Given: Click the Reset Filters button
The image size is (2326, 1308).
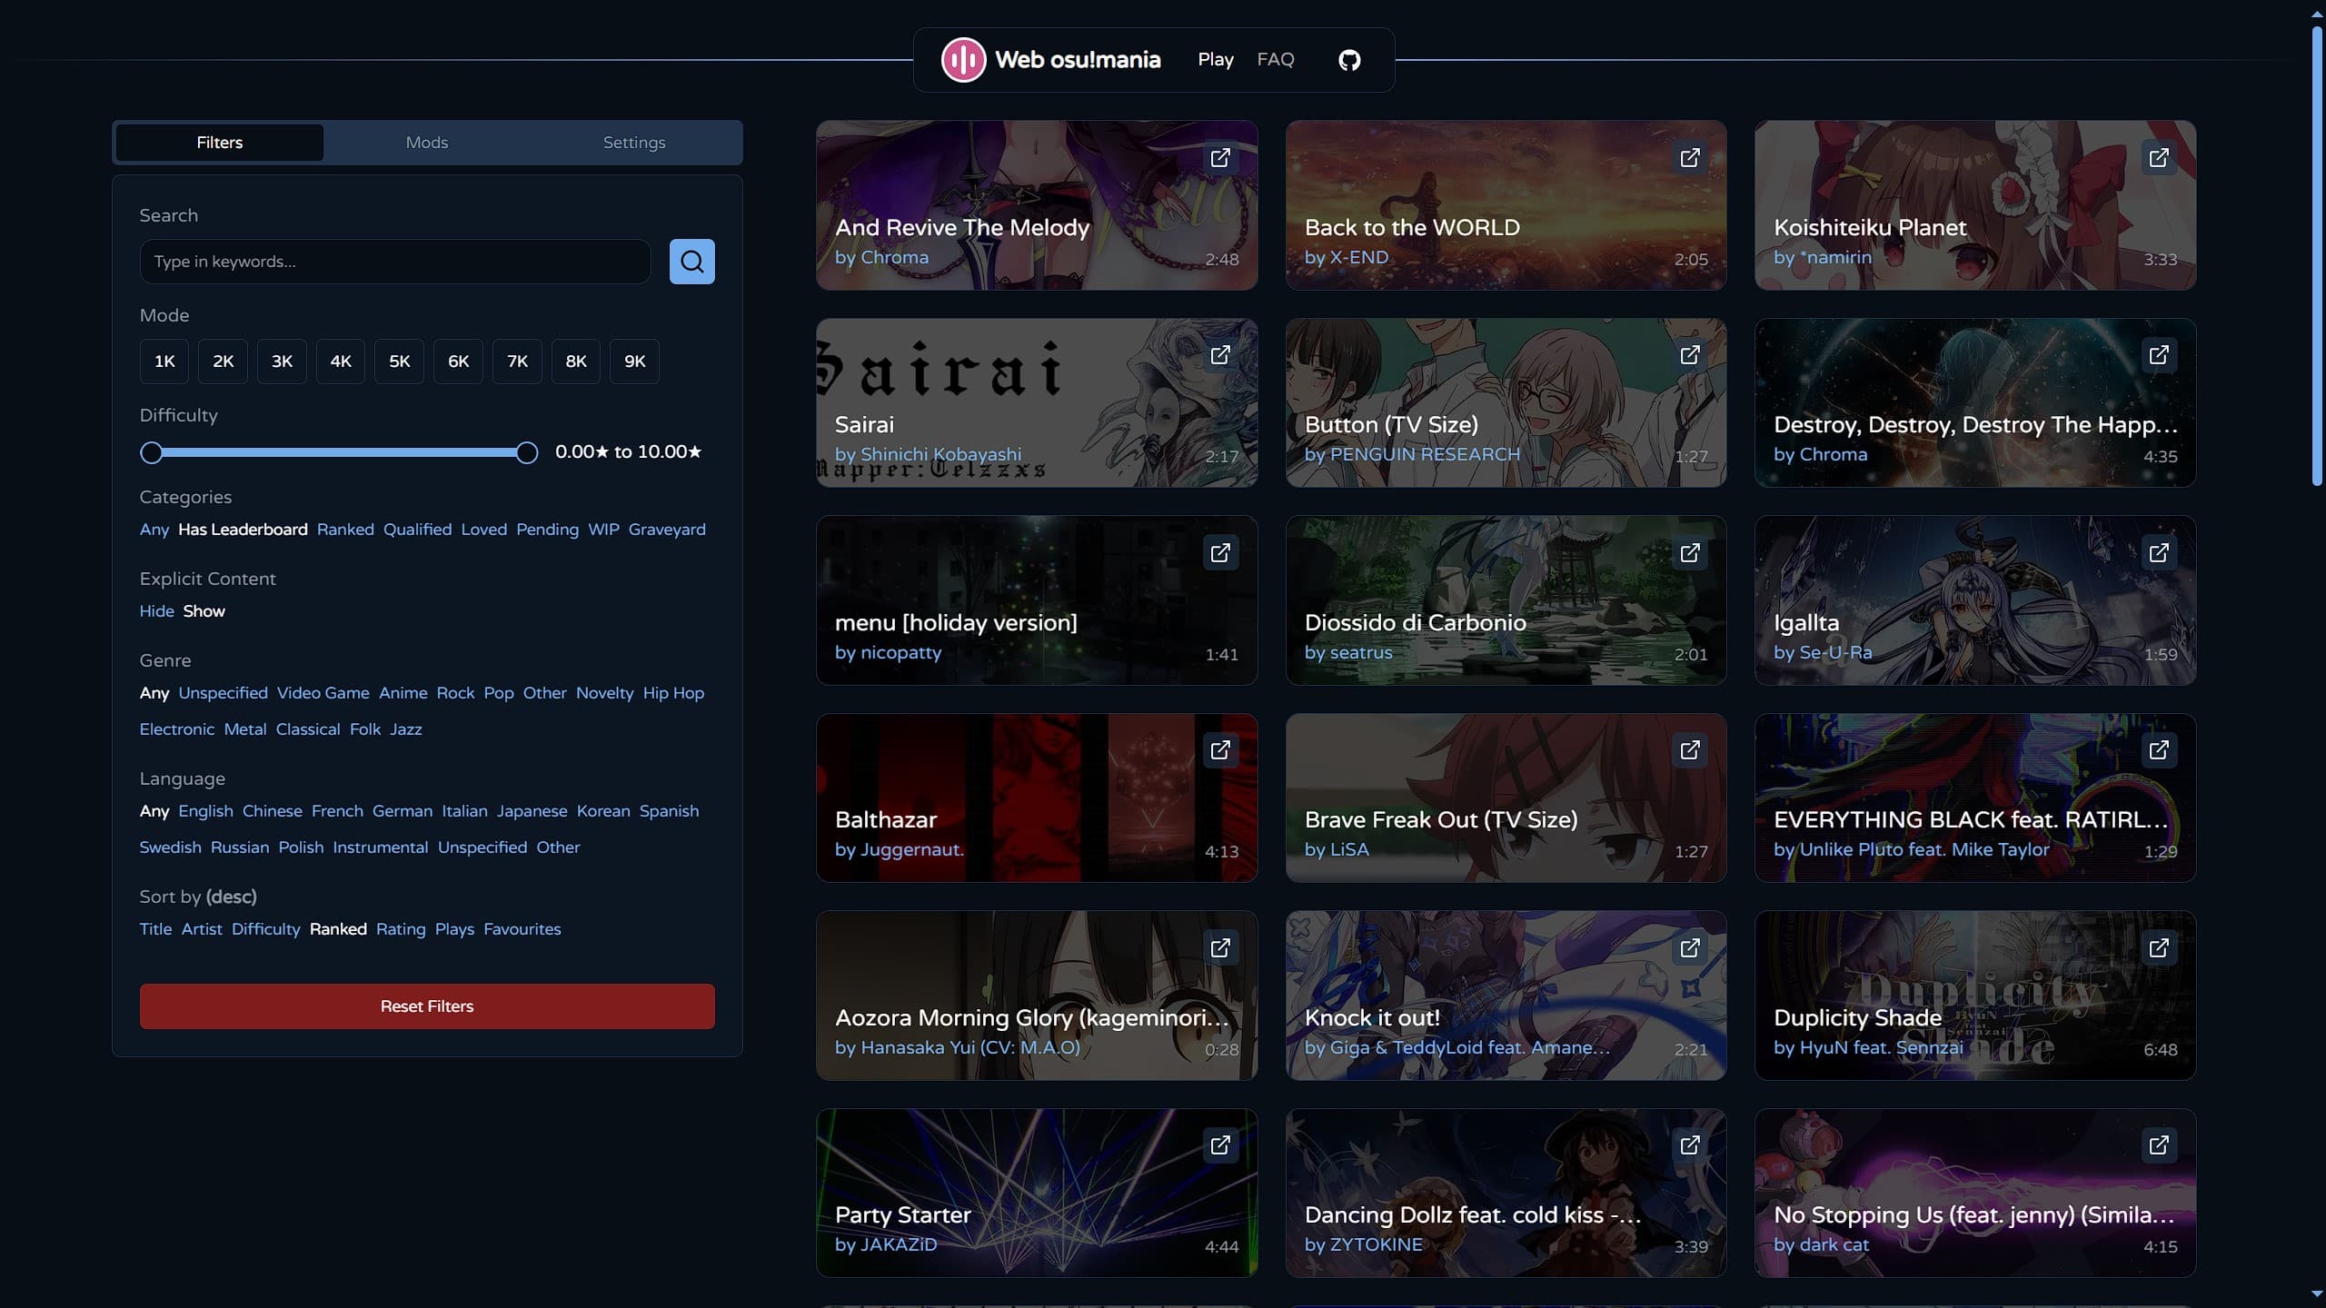Looking at the screenshot, I should 427,1006.
